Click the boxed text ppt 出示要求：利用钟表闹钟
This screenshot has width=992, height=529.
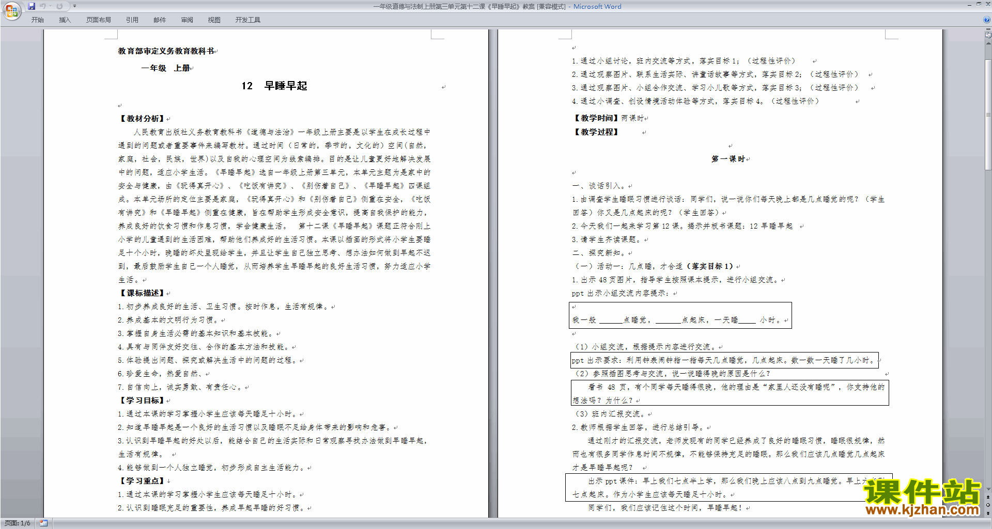pyautogui.click(x=724, y=360)
